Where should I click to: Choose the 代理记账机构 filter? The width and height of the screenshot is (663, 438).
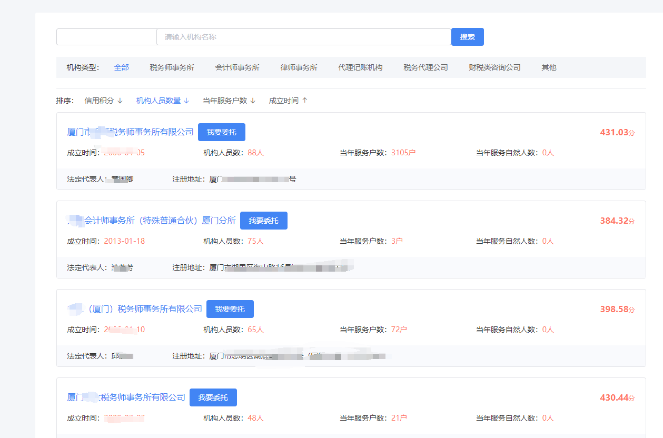click(360, 67)
